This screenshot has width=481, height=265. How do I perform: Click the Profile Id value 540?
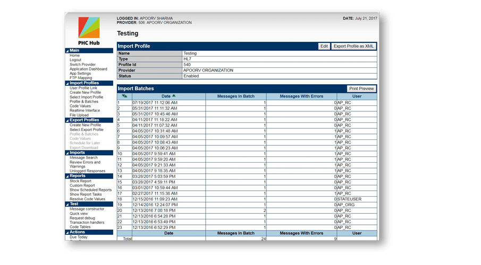[x=187, y=65]
